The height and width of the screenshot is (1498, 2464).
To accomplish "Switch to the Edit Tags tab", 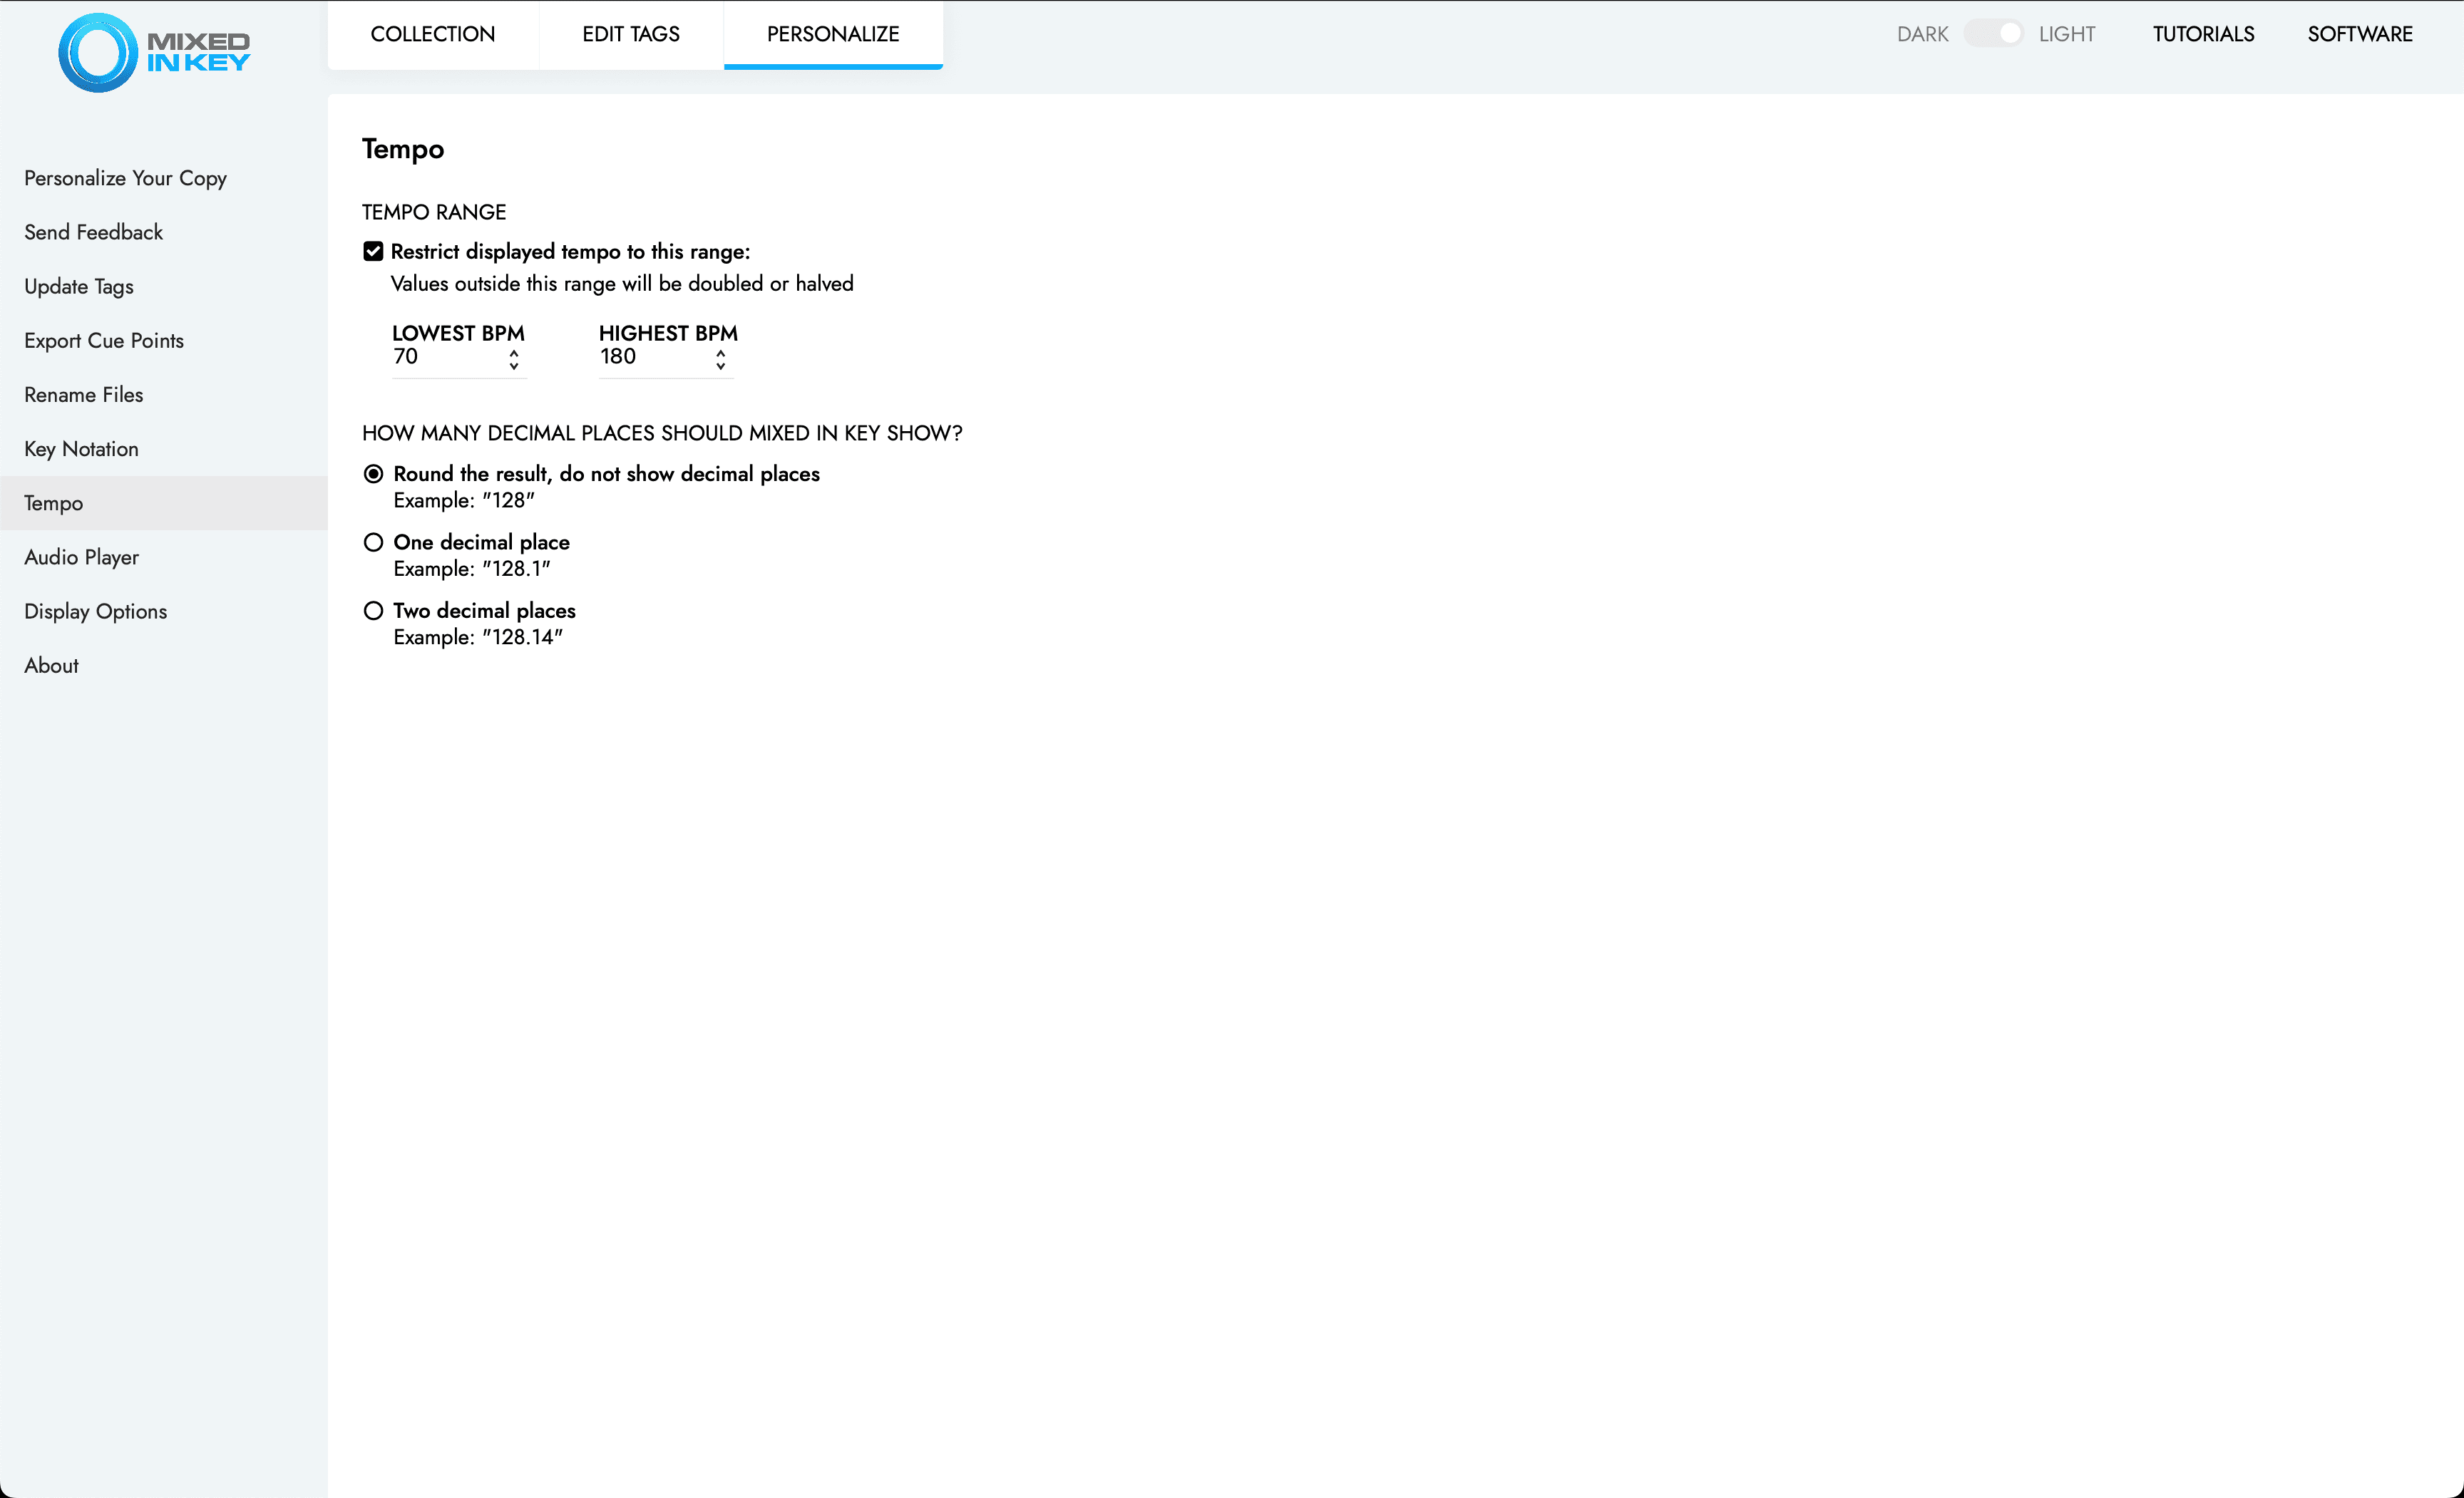I will coord(630,34).
